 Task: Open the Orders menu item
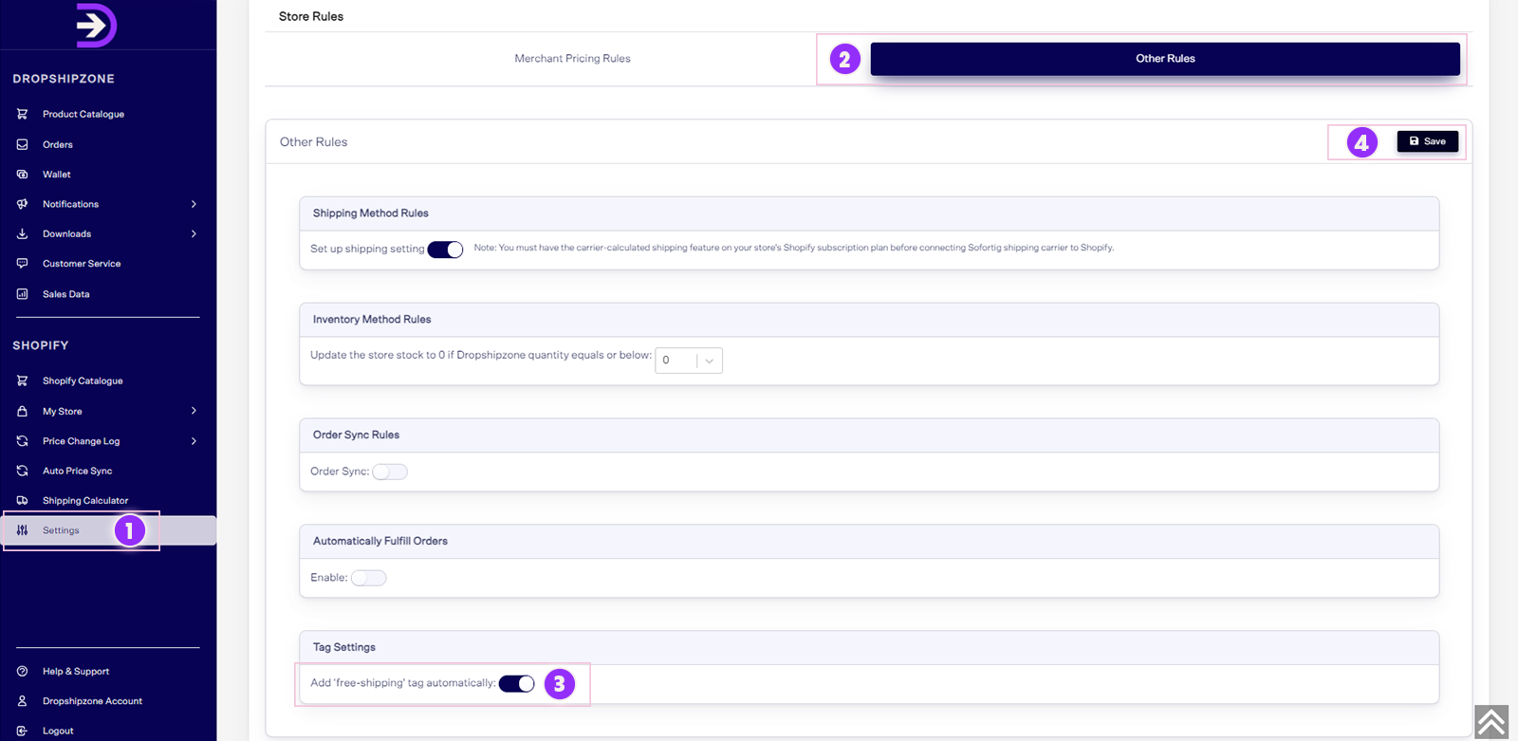coord(58,144)
